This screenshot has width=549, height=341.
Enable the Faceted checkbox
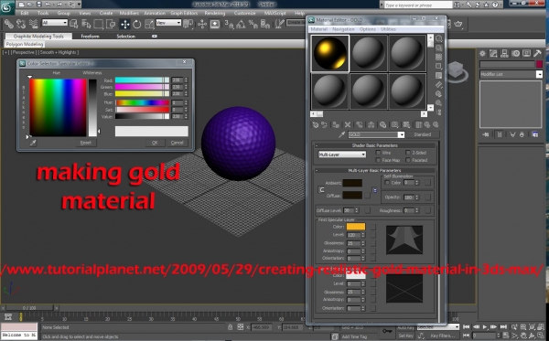(x=408, y=160)
